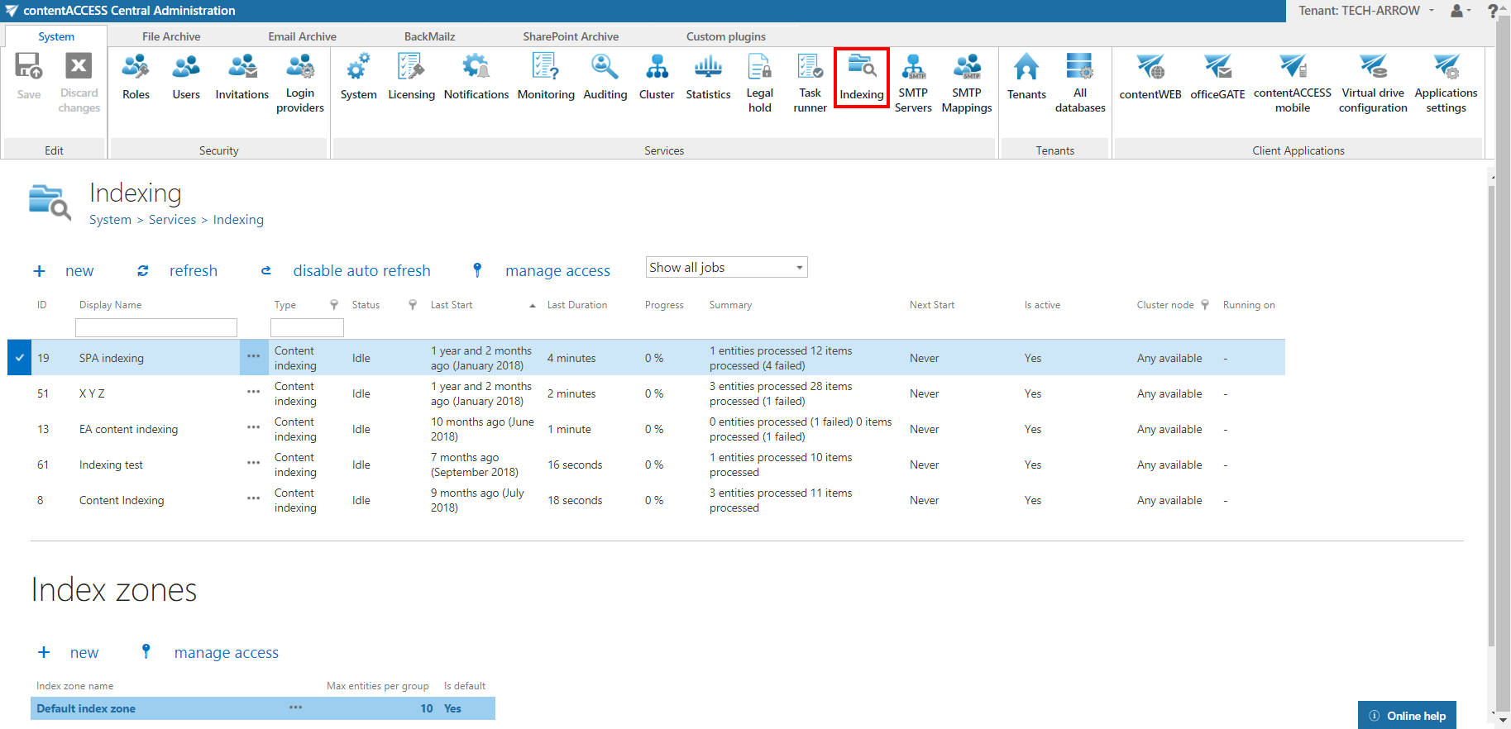This screenshot has width=1511, height=729.
Task: Expand options menu for EA content indexing
Action: point(253,428)
